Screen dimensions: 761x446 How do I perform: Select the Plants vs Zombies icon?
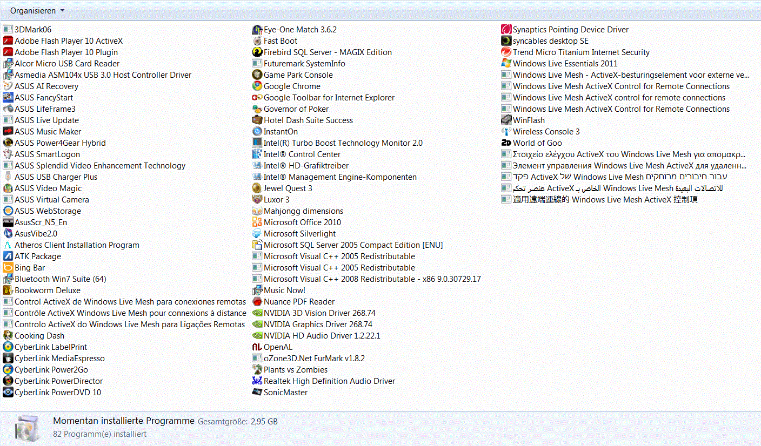[x=257, y=370]
